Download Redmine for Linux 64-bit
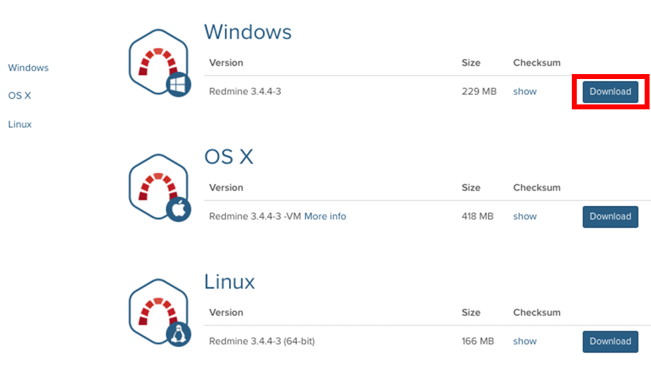This screenshot has width=651, height=376. tap(610, 341)
